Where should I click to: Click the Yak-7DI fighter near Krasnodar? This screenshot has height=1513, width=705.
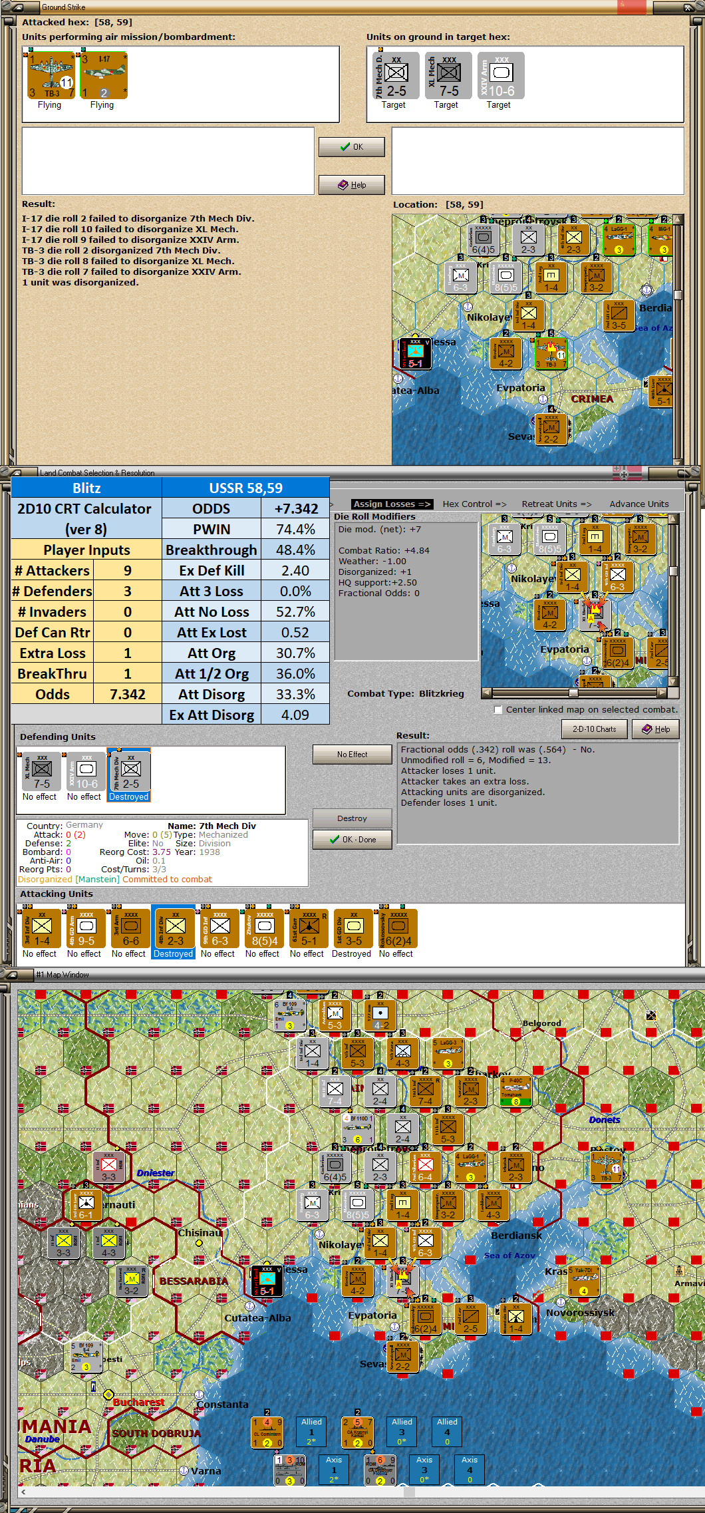tap(583, 1281)
